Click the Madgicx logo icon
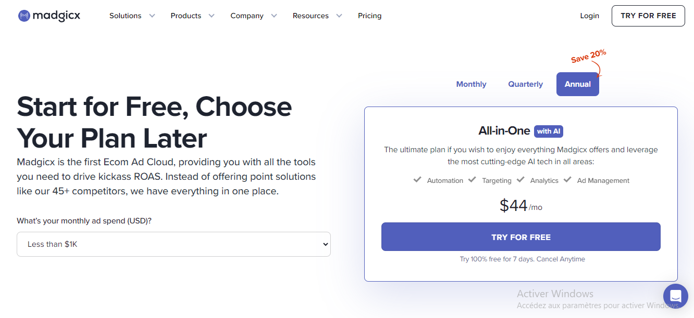This screenshot has width=694, height=318. 24,16
